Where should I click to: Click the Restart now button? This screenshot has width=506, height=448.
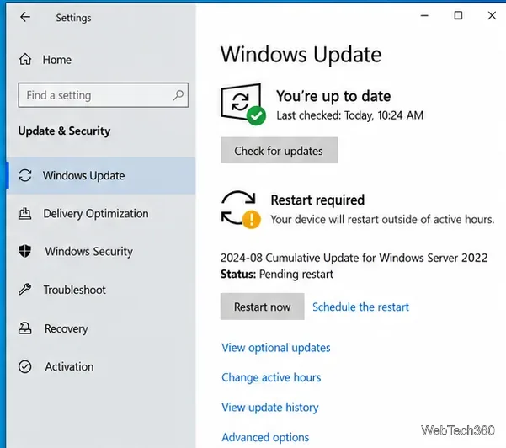pos(263,307)
